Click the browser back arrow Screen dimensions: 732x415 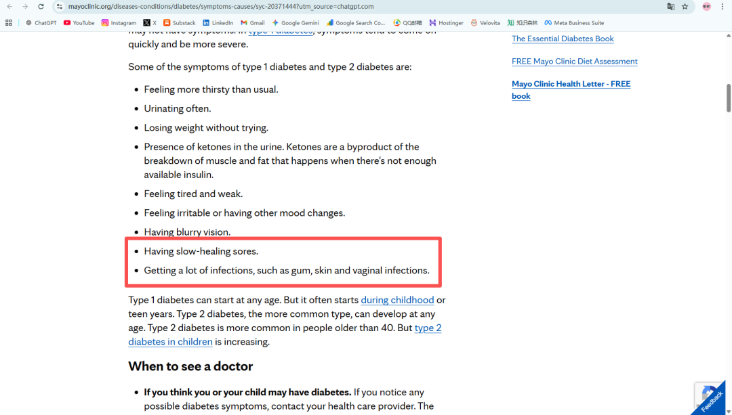[9, 6]
